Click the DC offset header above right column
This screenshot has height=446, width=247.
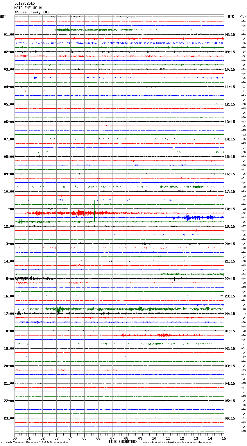point(241,16)
